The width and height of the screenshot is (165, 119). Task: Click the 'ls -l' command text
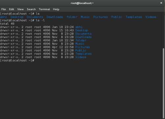click(40, 20)
